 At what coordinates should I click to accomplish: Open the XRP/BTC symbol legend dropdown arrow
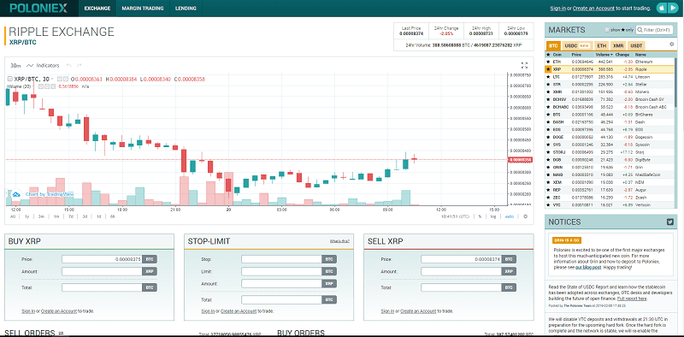(x=52, y=79)
